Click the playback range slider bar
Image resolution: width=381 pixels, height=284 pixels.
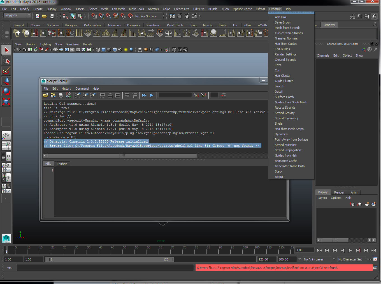(109, 260)
